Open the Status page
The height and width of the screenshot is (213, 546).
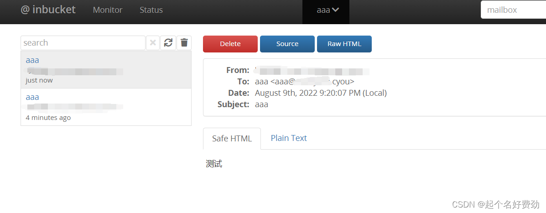(x=151, y=10)
